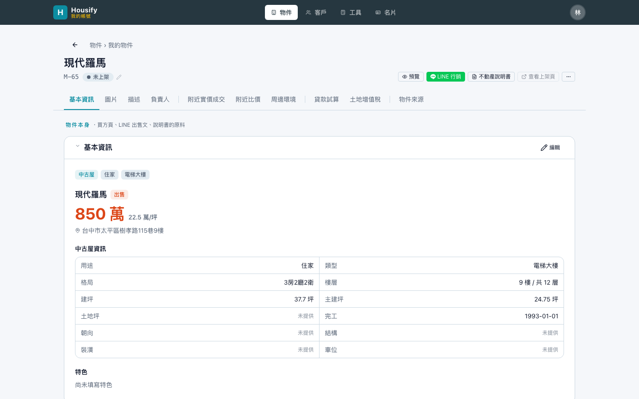Click the 出售 badge

119,195
